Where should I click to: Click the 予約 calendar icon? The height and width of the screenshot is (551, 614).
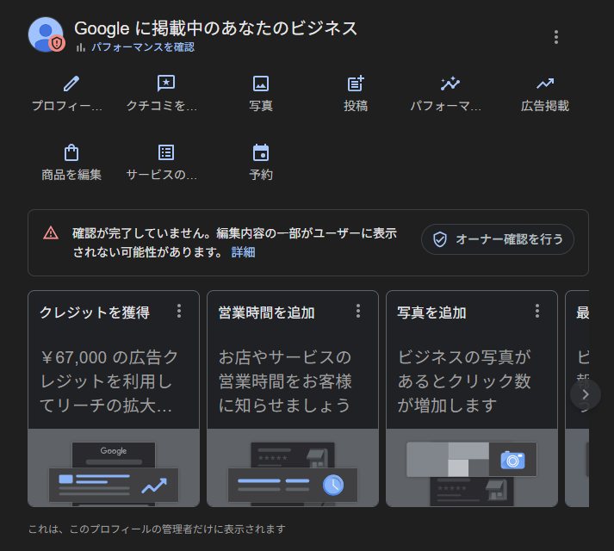(261, 152)
